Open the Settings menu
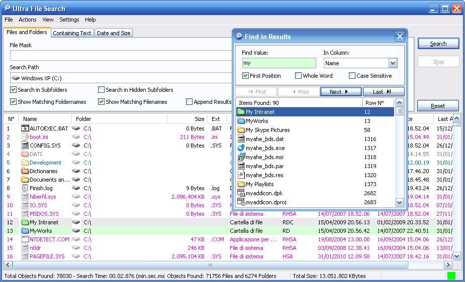The width and height of the screenshot is (465, 282). click(69, 20)
